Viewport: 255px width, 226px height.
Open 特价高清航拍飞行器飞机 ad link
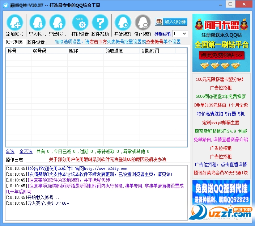(221, 114)
